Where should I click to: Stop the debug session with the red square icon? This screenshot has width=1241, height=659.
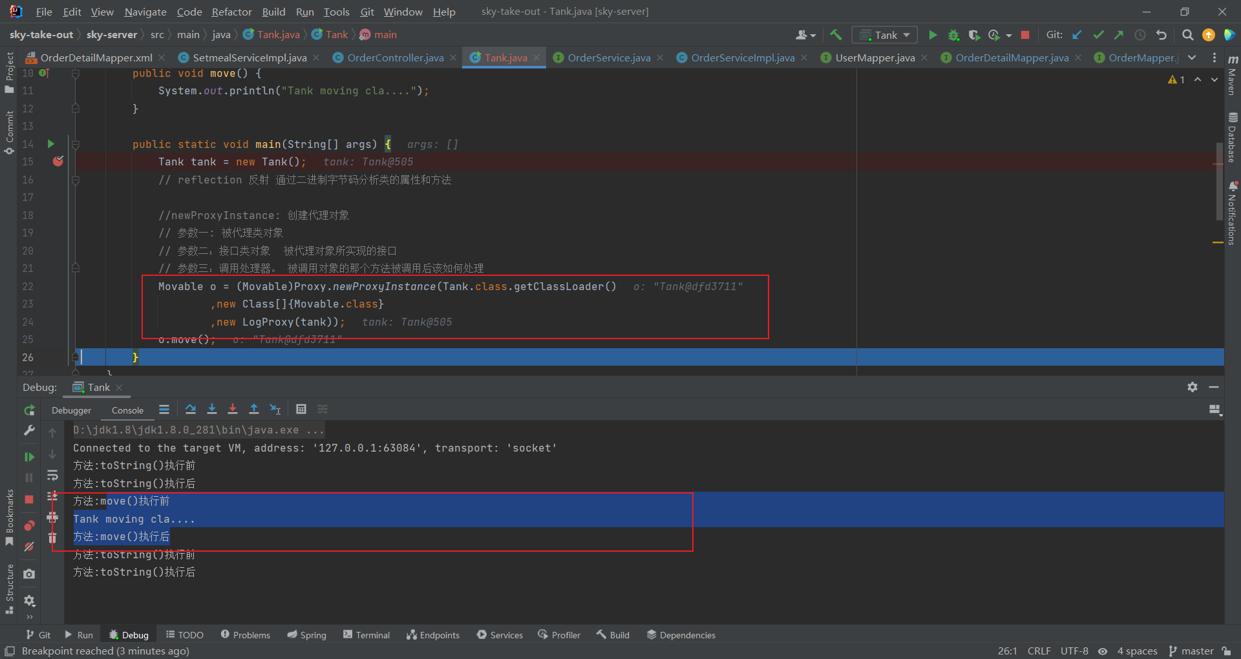29,499
